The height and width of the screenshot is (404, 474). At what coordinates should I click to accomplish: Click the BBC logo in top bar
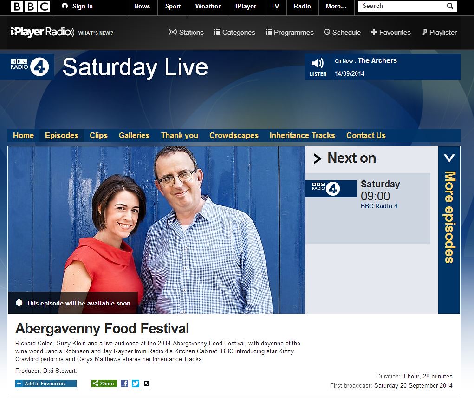(x=31, y=7)
